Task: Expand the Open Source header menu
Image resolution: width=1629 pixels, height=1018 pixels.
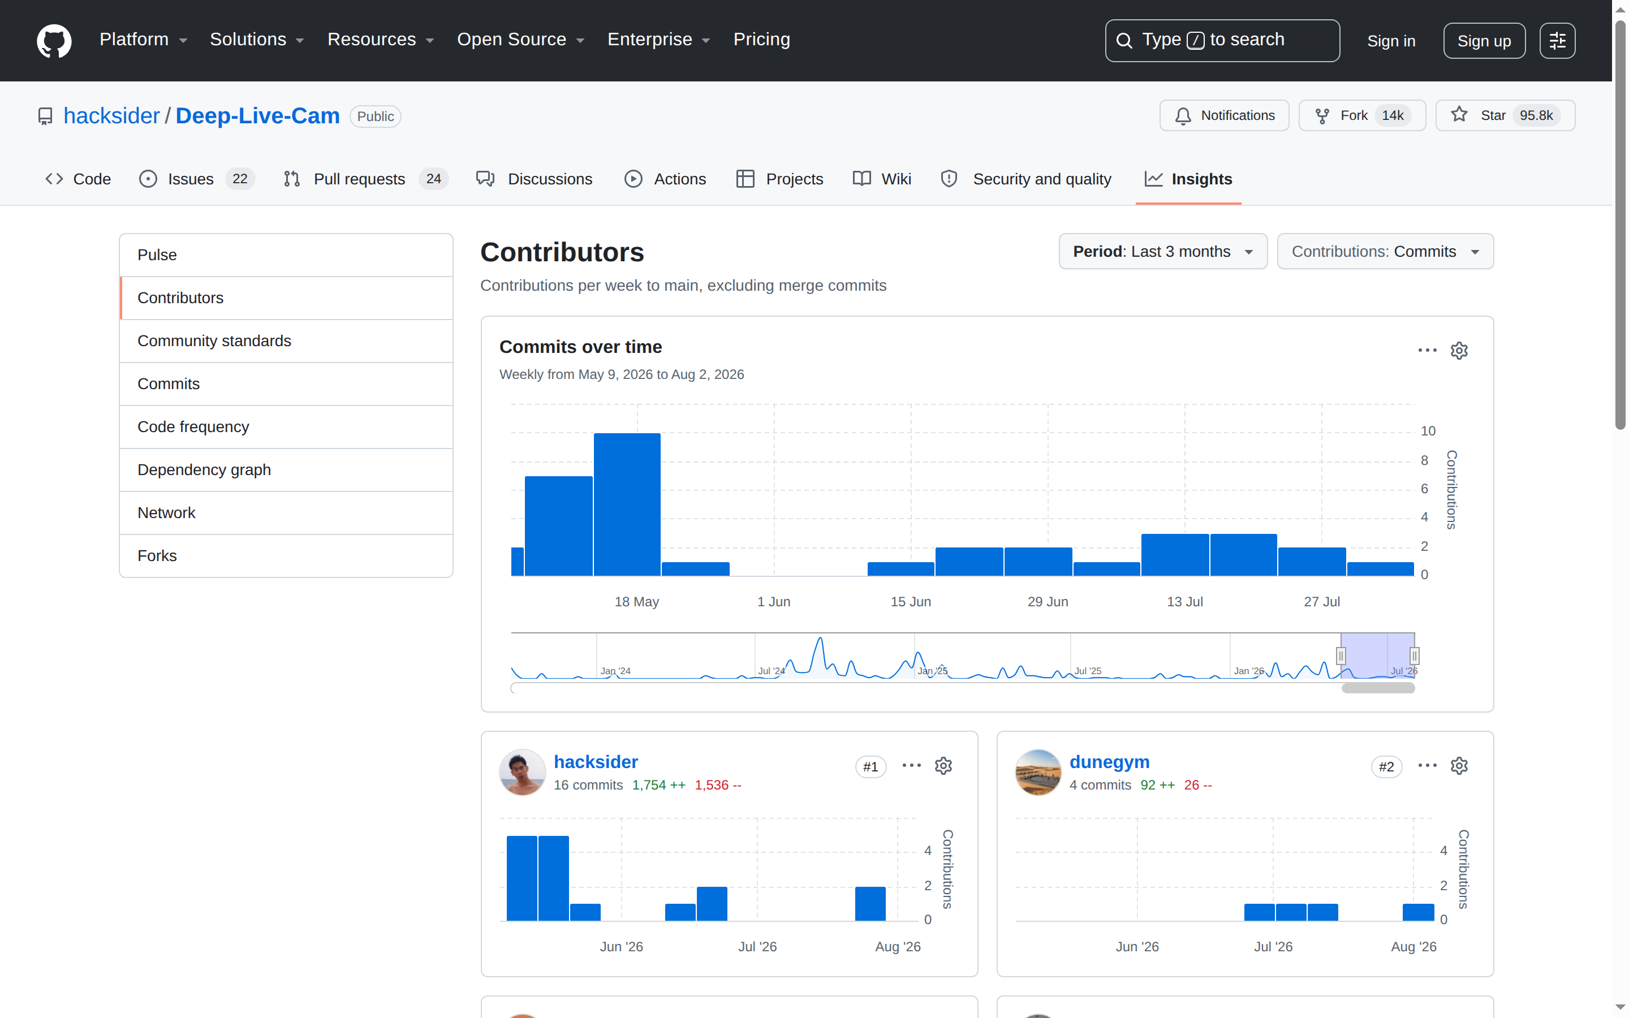Action: tap(520, 40)
